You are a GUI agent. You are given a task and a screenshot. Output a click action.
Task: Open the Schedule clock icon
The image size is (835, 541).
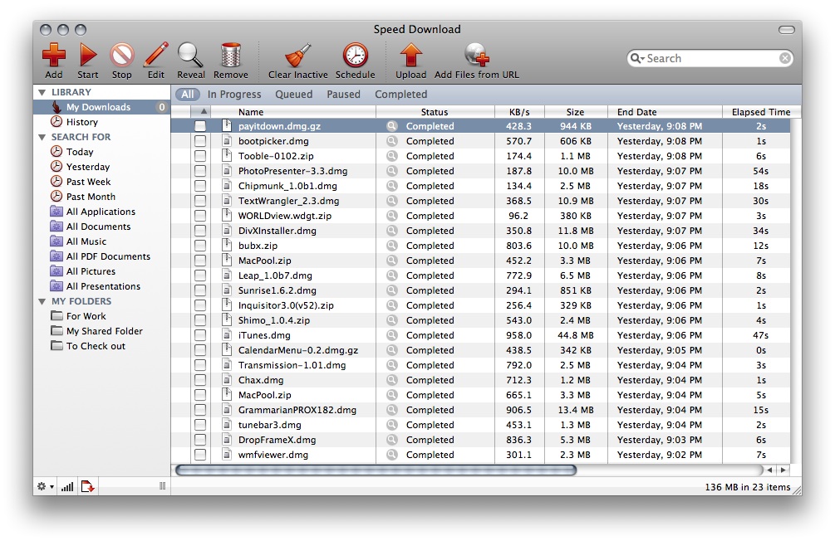(x=356, y=56)
